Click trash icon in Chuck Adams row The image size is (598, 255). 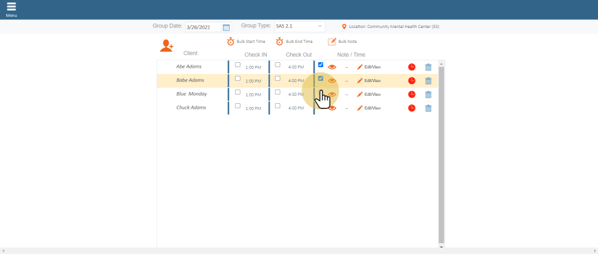coord(428,108)
